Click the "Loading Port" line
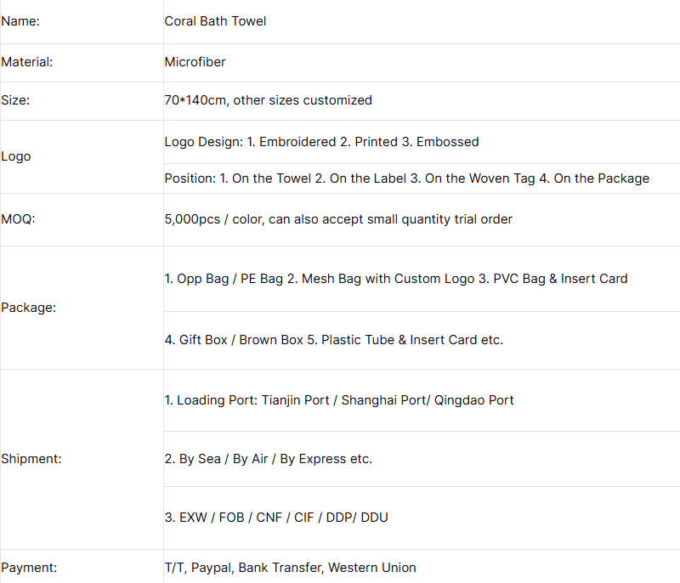This screenshot has width=680, height=583. pos(338,400)
